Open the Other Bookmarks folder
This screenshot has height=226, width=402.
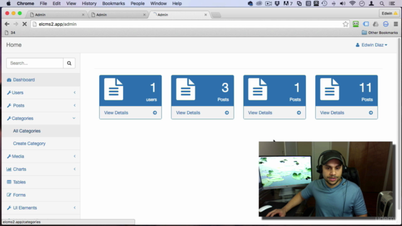pos(379,33)
